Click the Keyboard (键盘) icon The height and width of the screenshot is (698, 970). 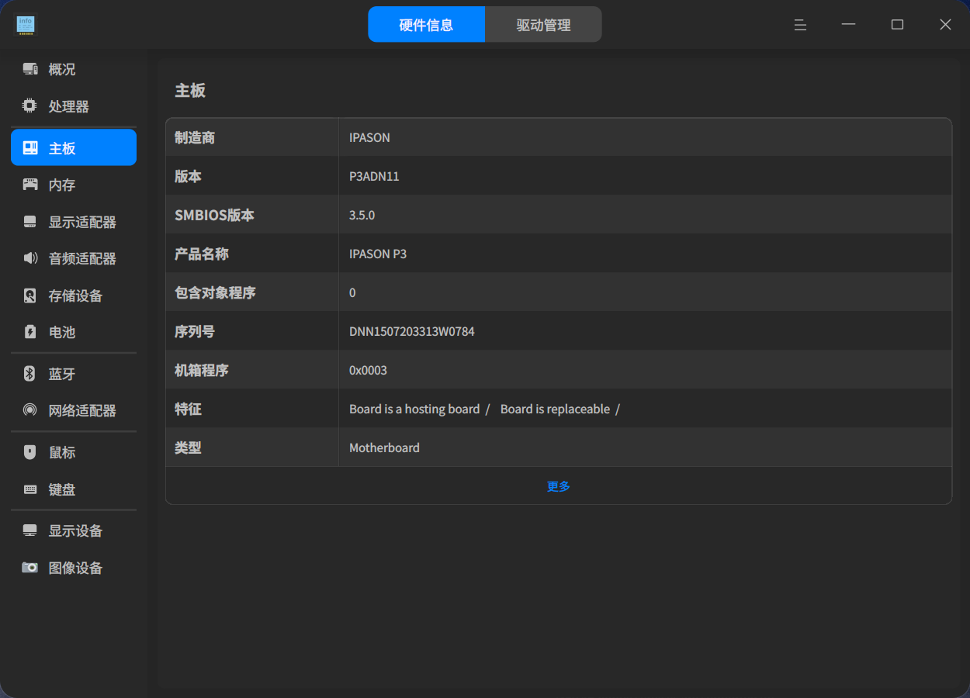(30, 489)
